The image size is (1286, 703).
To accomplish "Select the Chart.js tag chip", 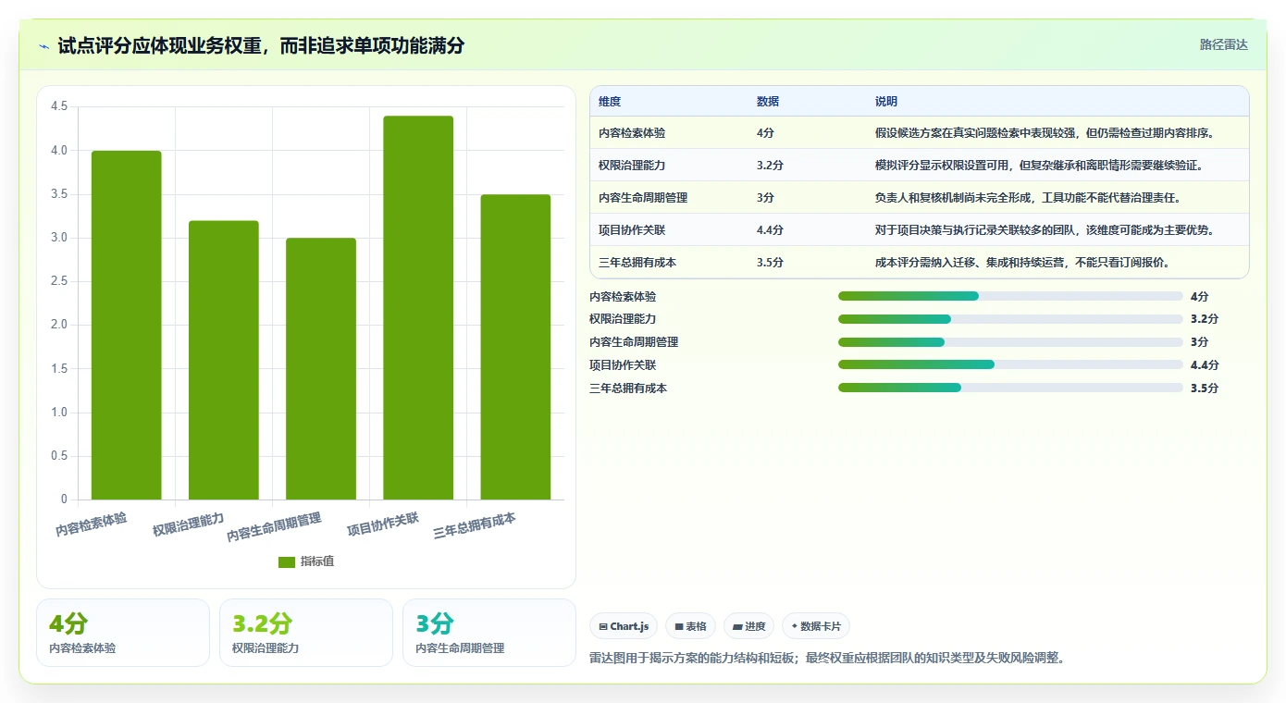I will pyautogui.click(x=624, y=626).
